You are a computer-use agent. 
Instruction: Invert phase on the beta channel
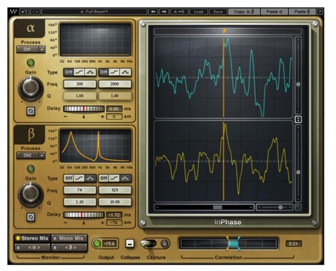pyautogui.click(x=31, y=217)
